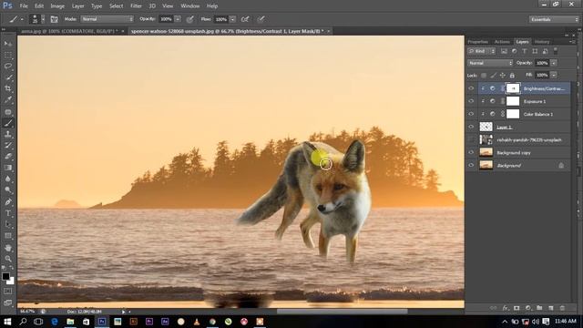Select the Dodge tool
The image size is (583, 328).
pos(8,190)
